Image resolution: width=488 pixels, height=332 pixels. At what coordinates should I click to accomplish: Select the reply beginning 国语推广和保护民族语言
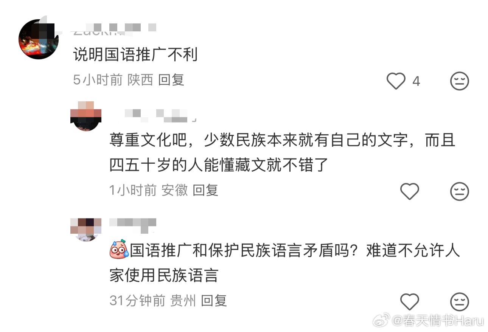[x=284, y=263]
